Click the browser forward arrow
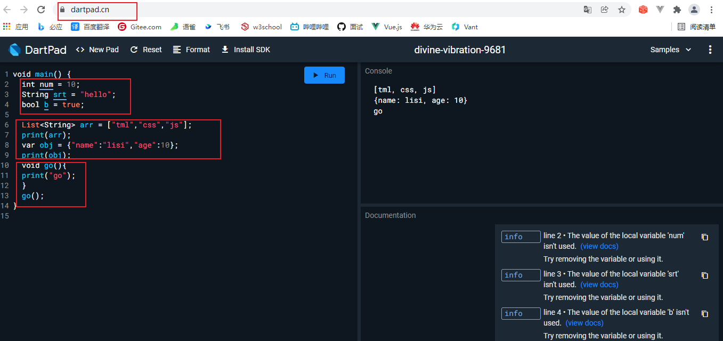 [24, 10]
